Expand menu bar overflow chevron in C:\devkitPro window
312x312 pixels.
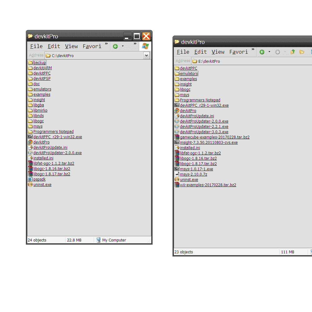(x=106, y=44)
